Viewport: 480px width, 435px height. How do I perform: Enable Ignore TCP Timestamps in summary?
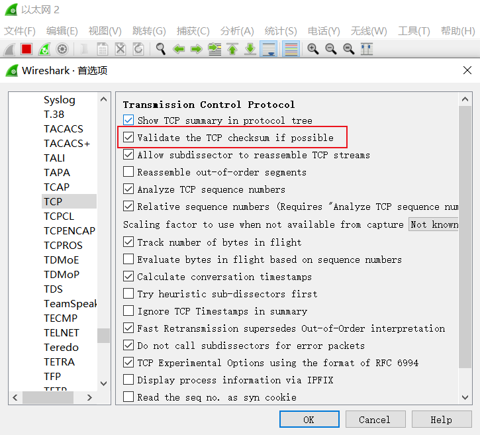pyautogui.click(x=128, y=311)
